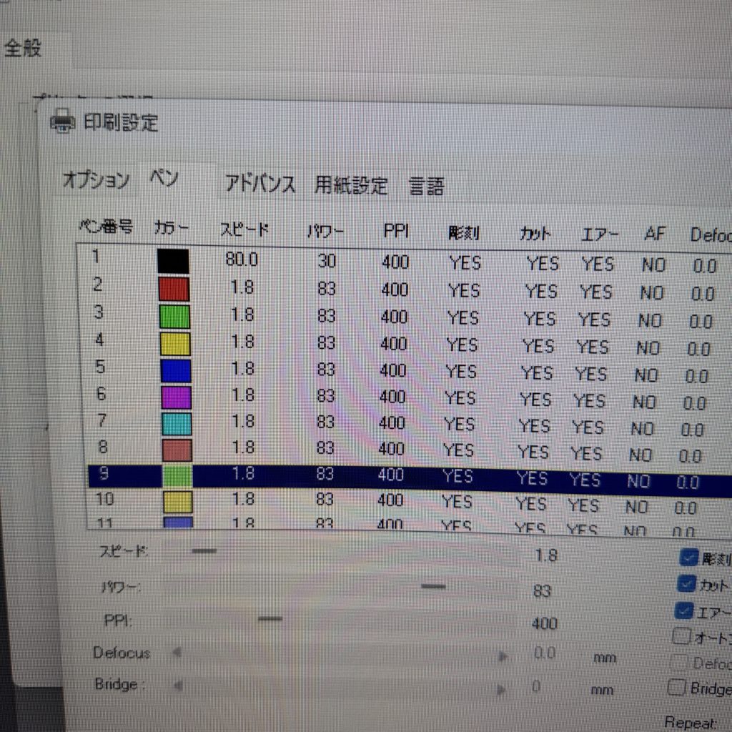The width and height of the screenshot is (732, 732).
Task: Pick the green swatch of pen 3
Action: click(174, 316)
